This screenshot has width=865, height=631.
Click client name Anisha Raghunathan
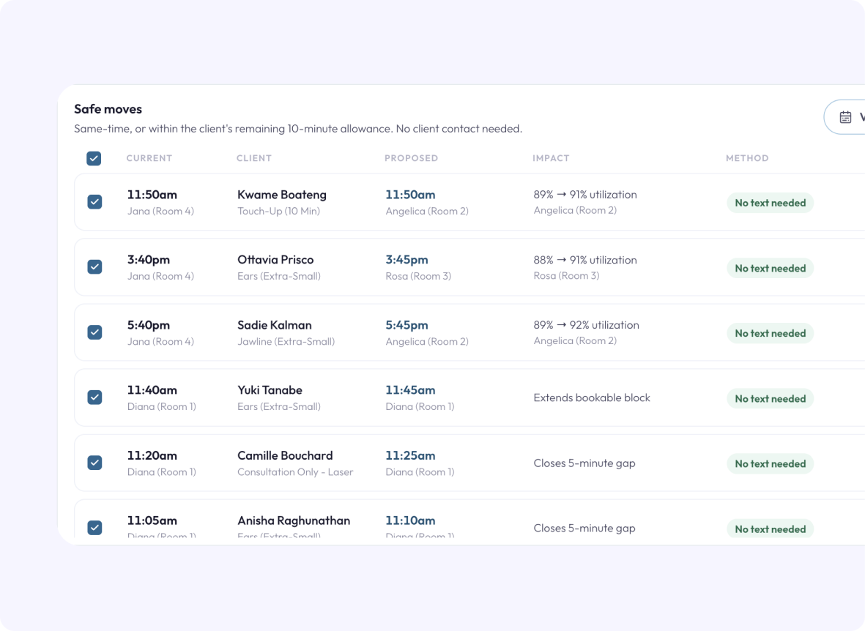point(294,520)
